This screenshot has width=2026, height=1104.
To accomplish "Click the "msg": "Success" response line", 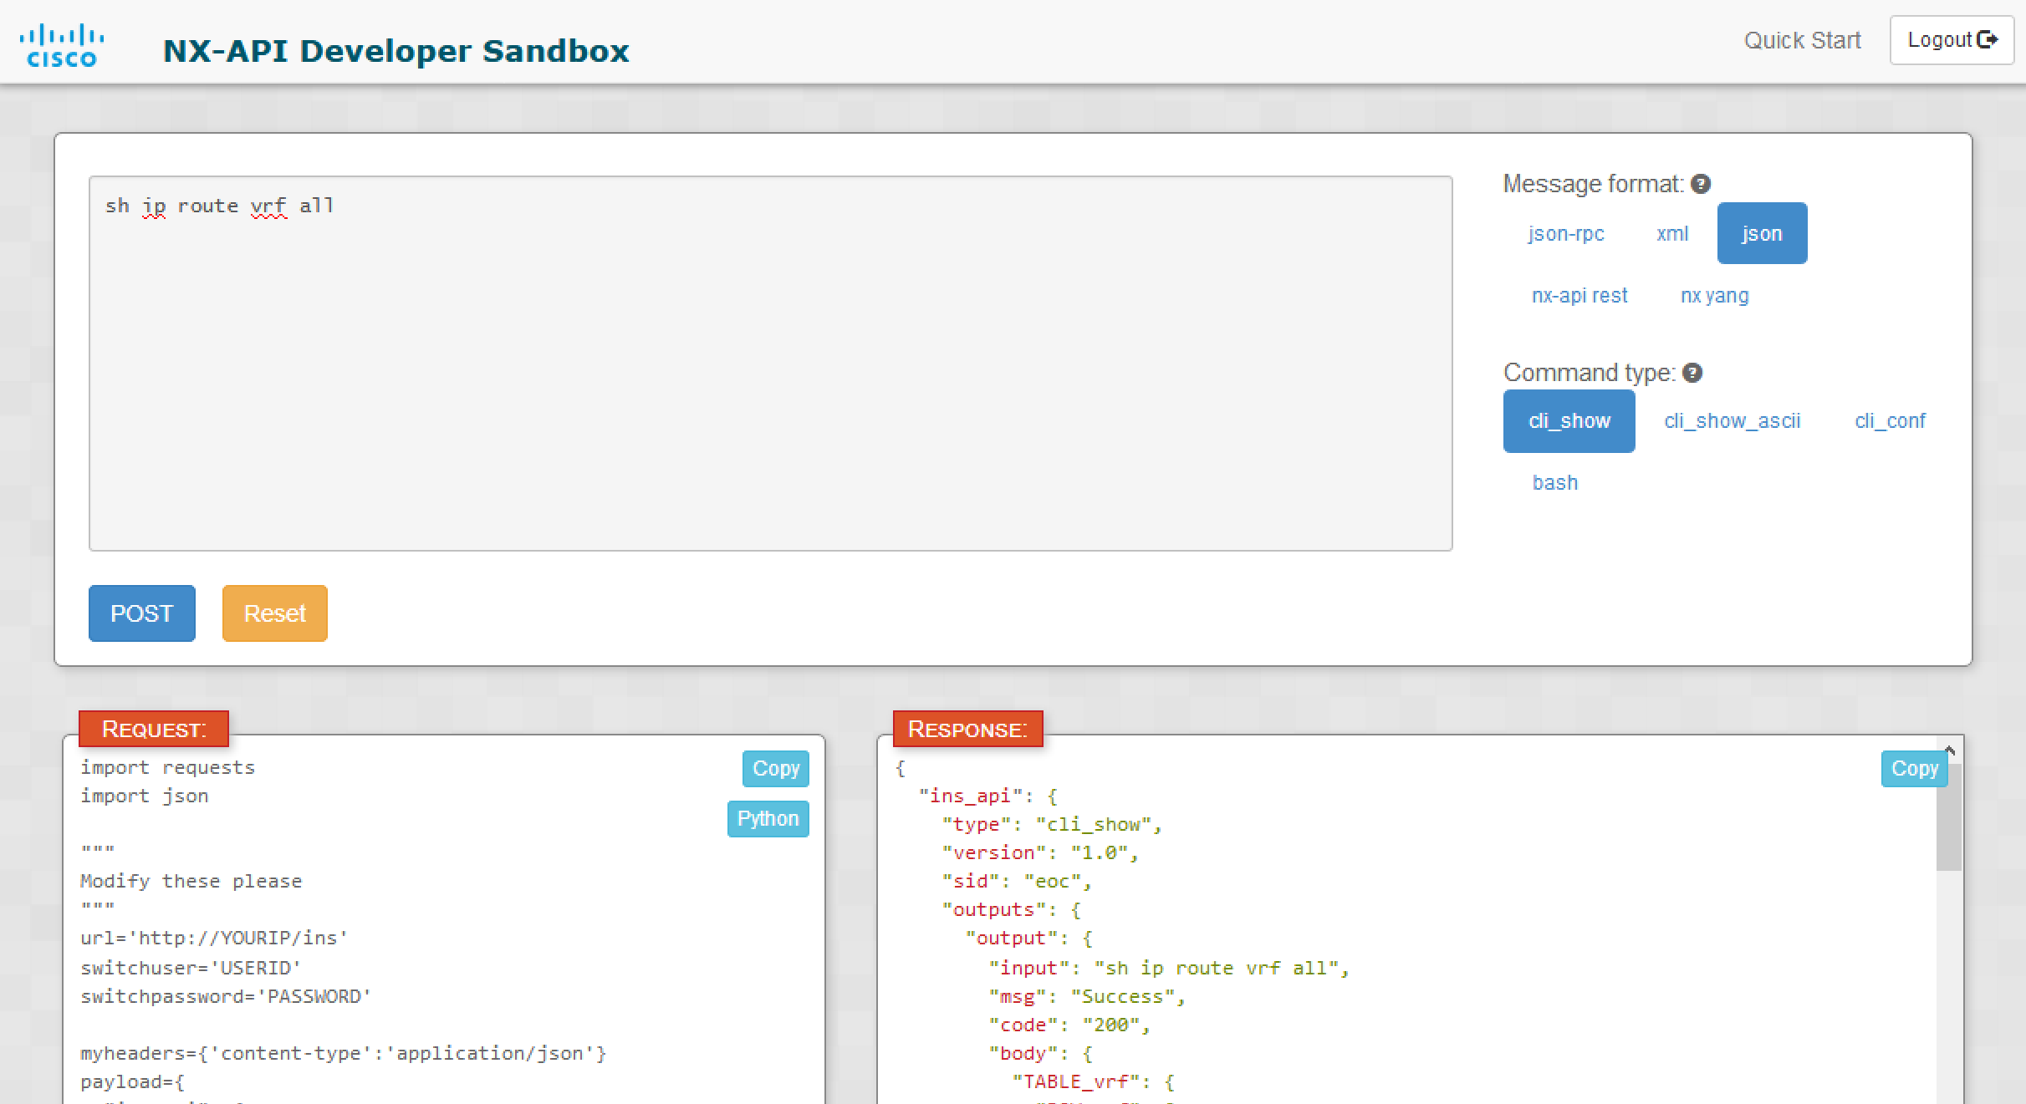I will click(1087, 996).
